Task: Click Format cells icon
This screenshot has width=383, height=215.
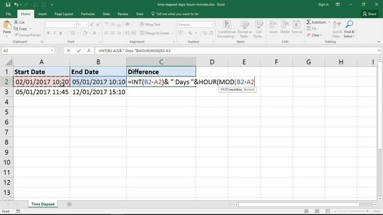Action: (x=297, y=24)
